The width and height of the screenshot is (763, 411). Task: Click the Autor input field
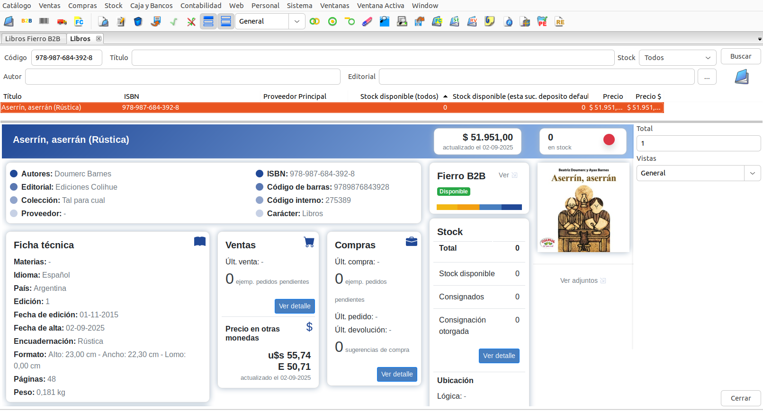coord(183,77)
